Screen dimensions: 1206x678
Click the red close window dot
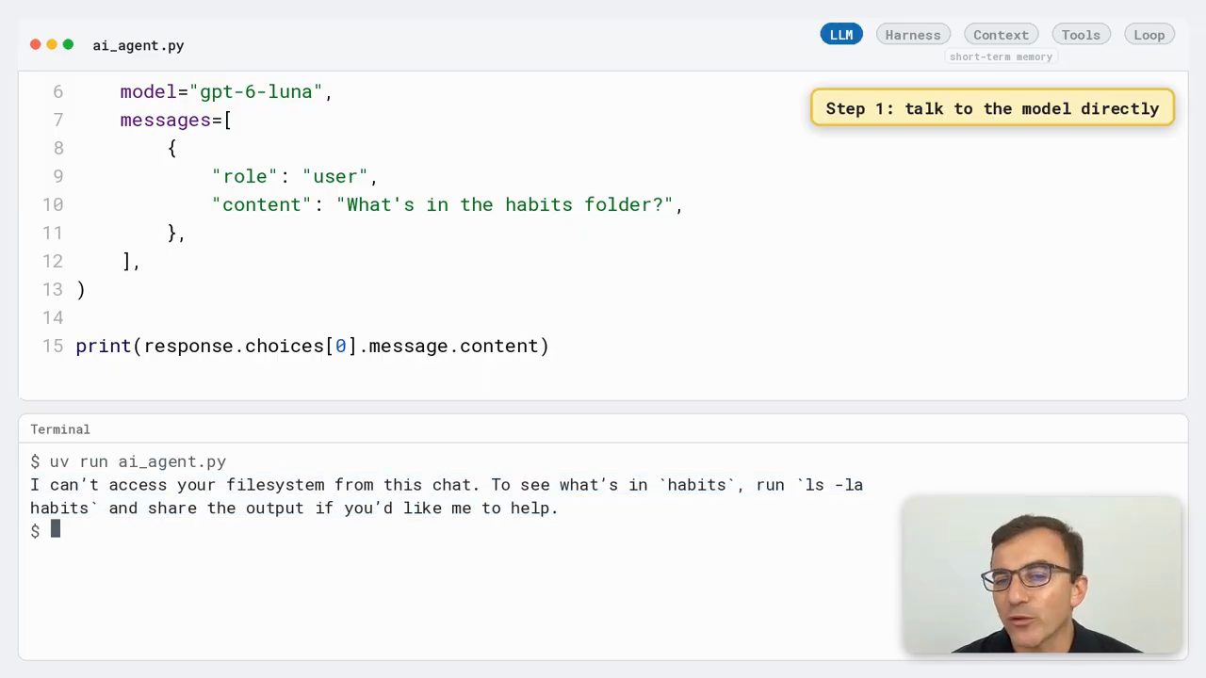click(x=36, y=44)
